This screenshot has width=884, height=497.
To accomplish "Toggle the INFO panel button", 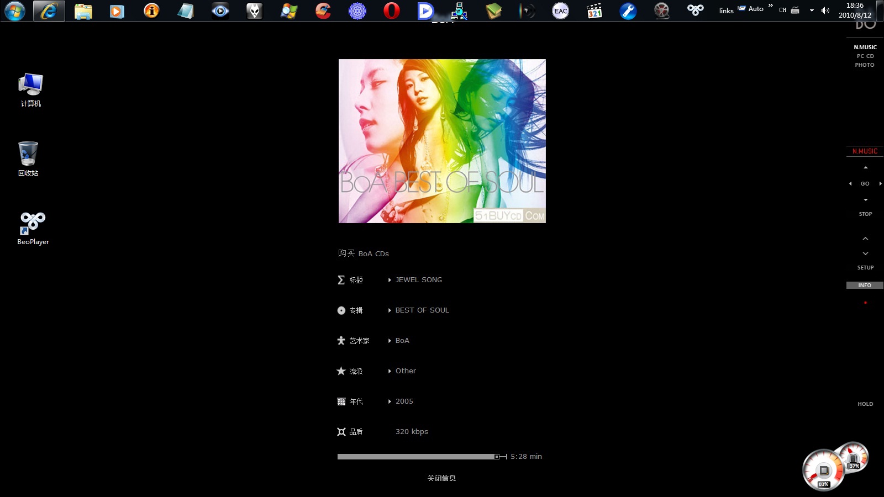I will point(865,285).
